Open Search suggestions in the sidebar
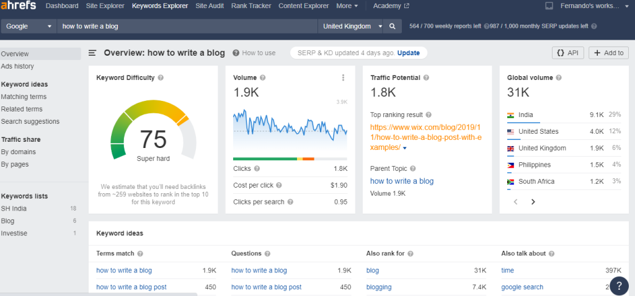This screenshot has height=296, width=635. click(30, 122)
